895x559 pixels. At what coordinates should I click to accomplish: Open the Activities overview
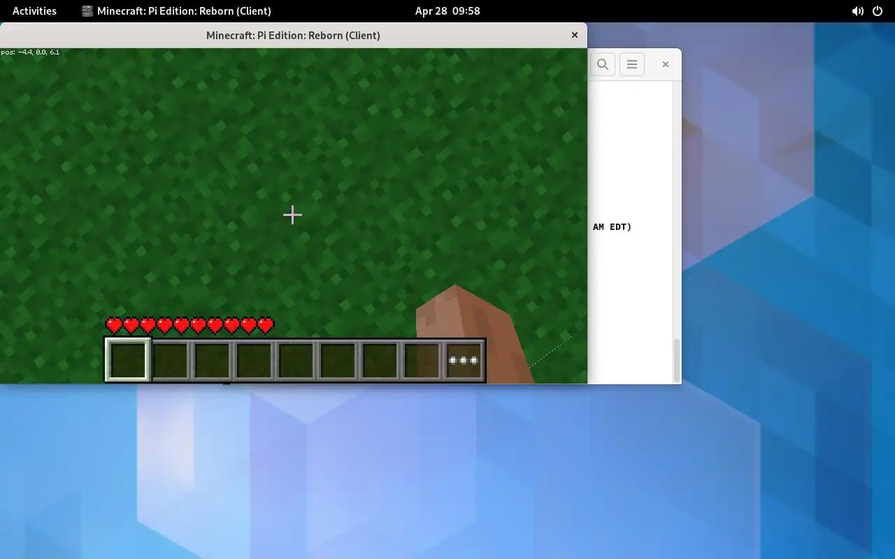point(34,10)
